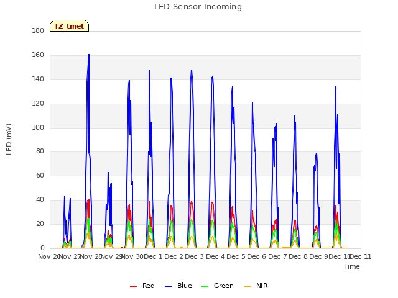This screenshot has height=298, width=398.
Task: Click the LED (mV) y-axis label
Action: click(9, 139)
